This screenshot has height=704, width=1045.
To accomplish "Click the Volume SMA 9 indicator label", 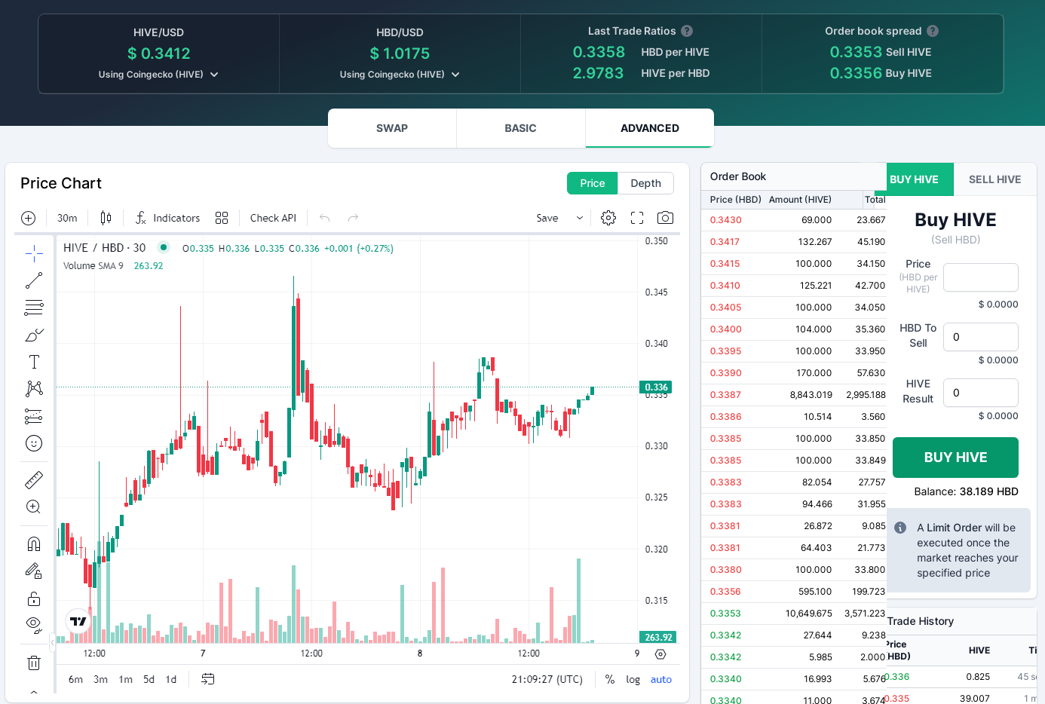I will [x=93, y=266].
